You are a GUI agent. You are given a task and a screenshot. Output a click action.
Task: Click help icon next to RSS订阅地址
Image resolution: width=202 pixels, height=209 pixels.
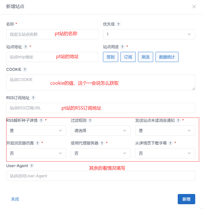click(33, 98)
